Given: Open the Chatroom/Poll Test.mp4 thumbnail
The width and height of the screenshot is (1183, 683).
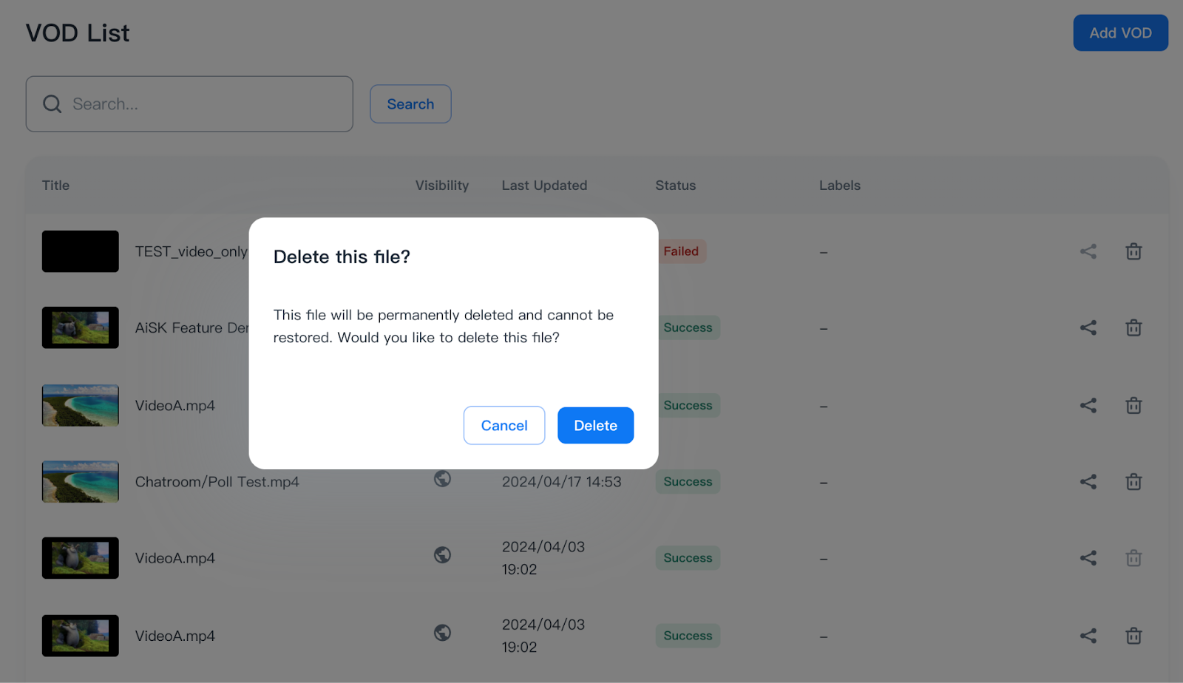Looking at the screenshot, I should tap(81, 482).
